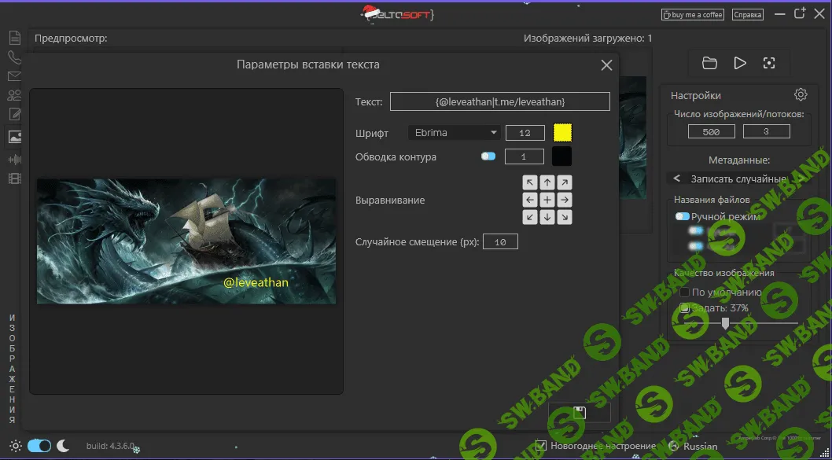Open the audio waveform section in the sidebar

[14, 159]
